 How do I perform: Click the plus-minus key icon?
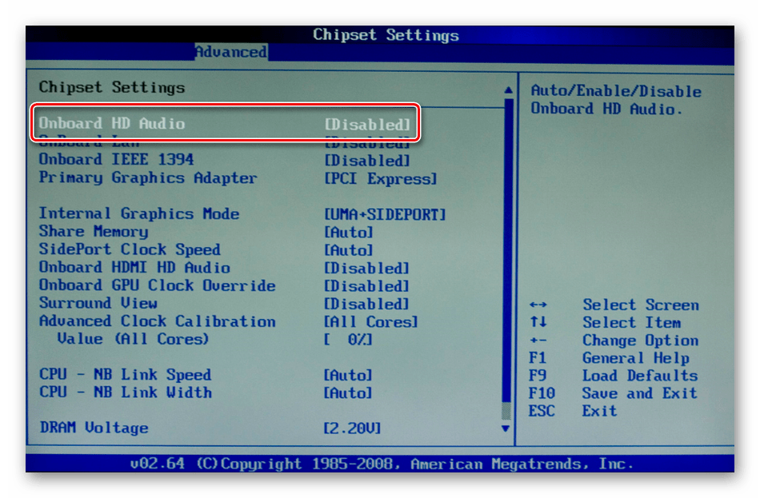[538, 341]
